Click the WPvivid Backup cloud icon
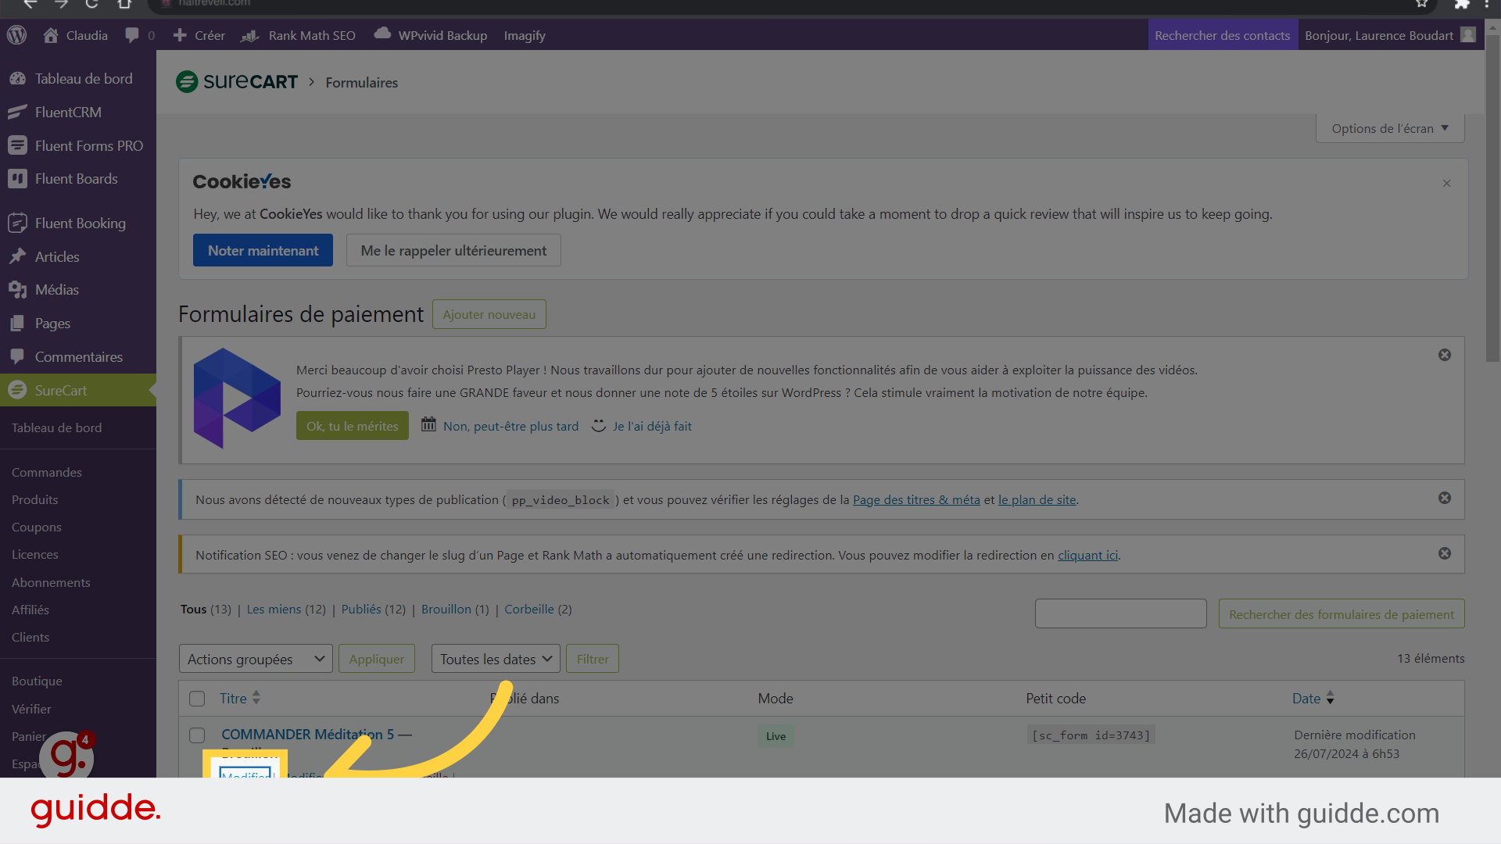1501x844 pixels. (382, 34)
